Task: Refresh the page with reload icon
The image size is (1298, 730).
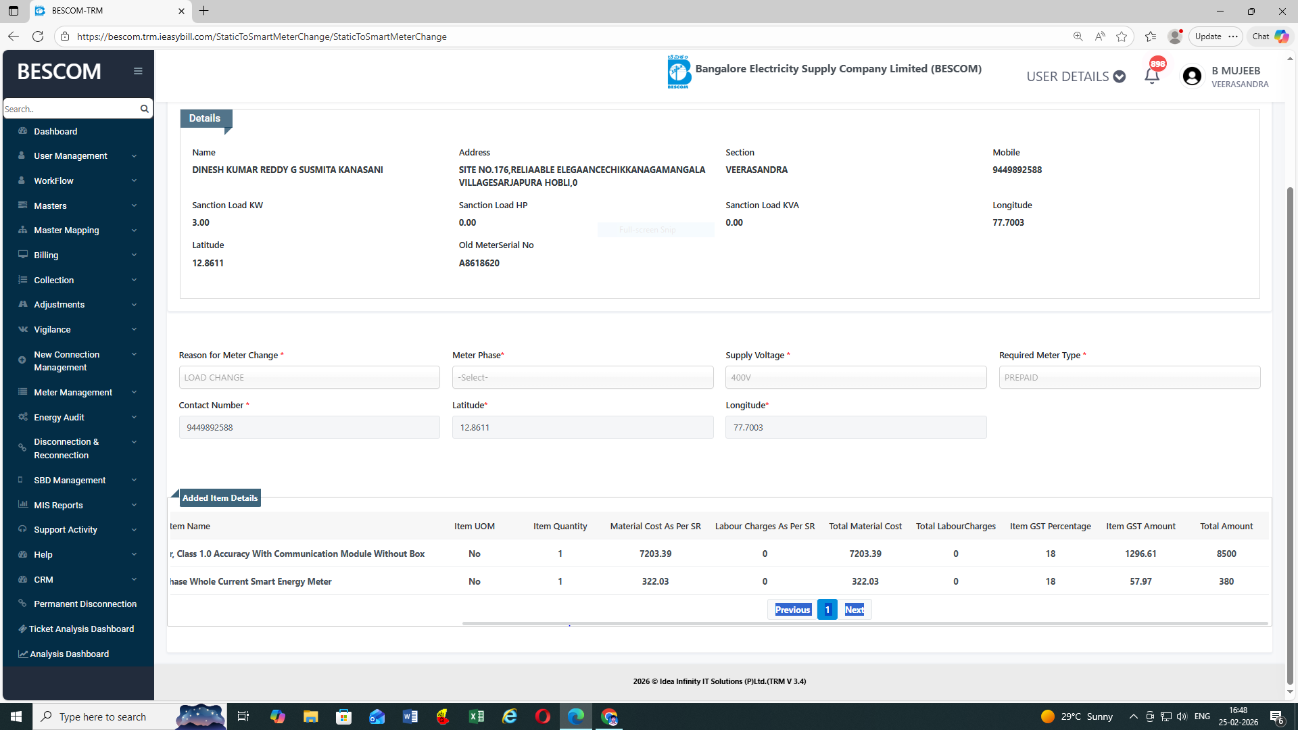Action: [x=38, y=36]
